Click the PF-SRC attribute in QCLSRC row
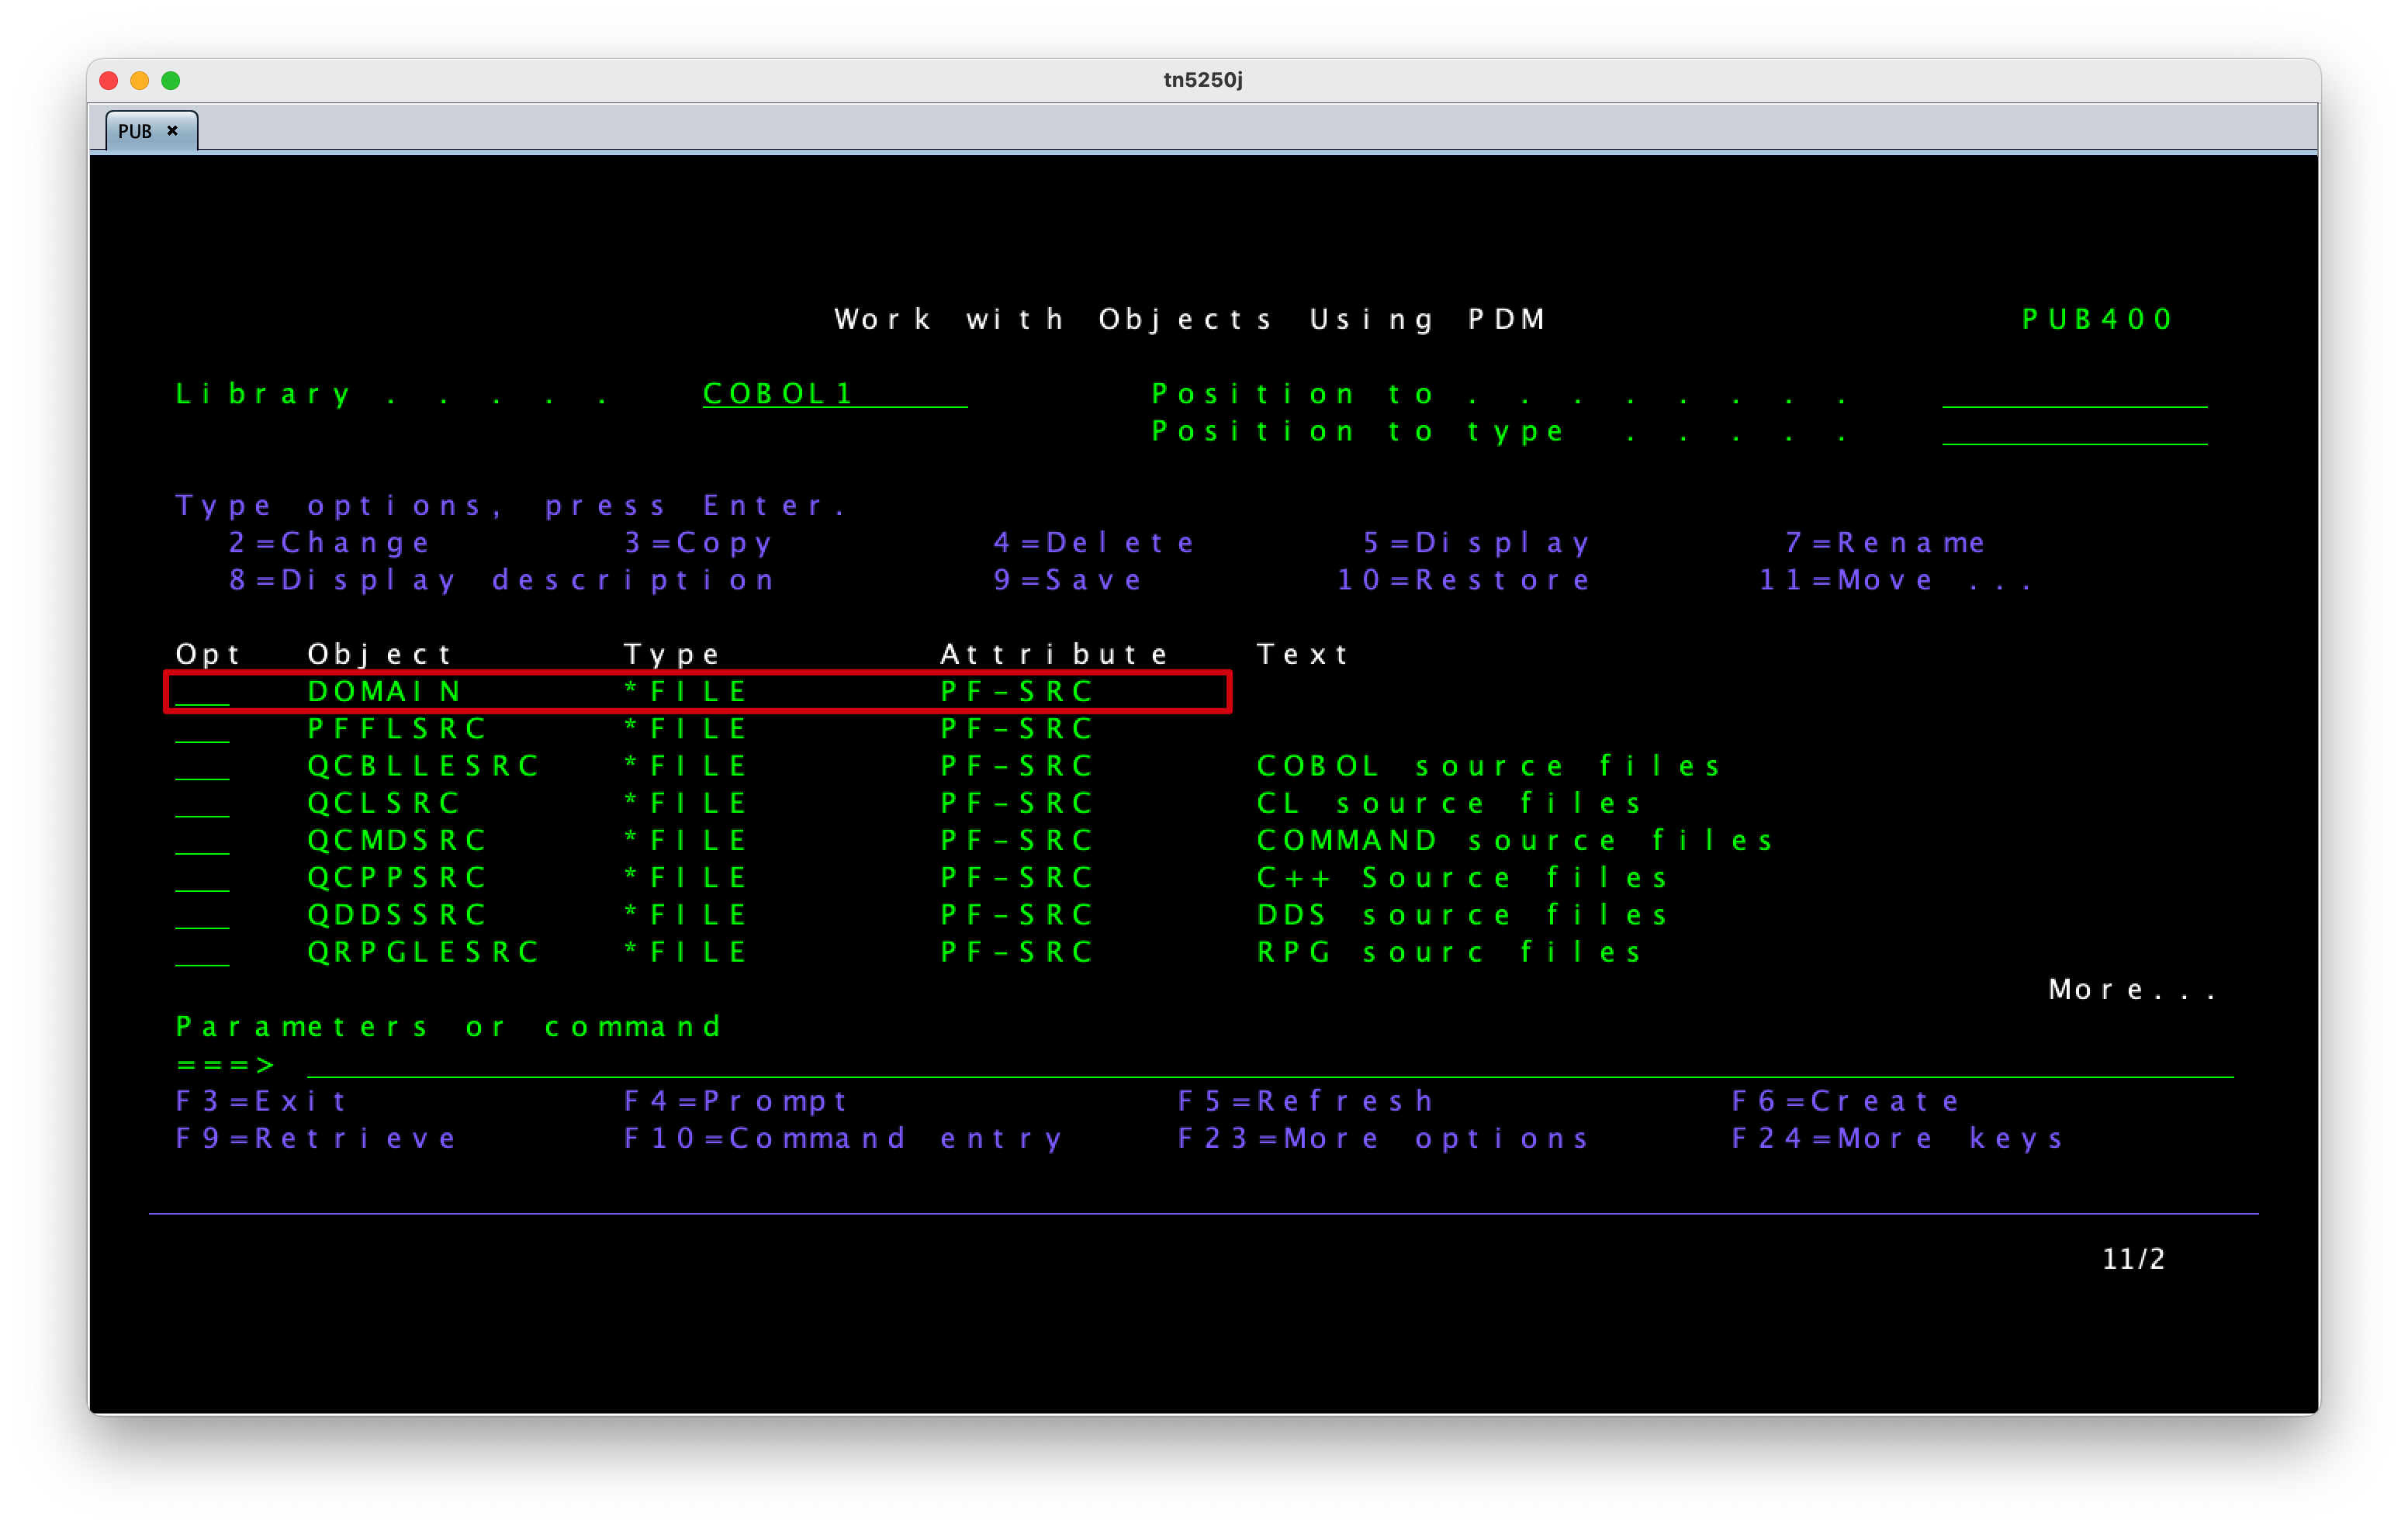Image resolution: width=2408 pixels, height=1531 pixels. click(1016, 803)
